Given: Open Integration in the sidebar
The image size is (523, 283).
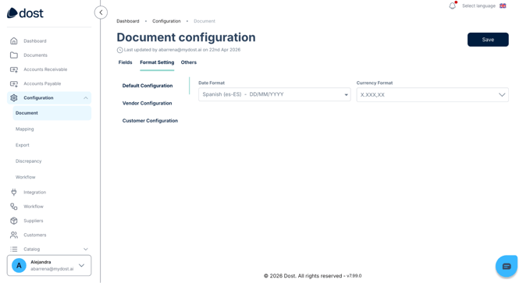Looking at the screenshot, I should (34, 192).
